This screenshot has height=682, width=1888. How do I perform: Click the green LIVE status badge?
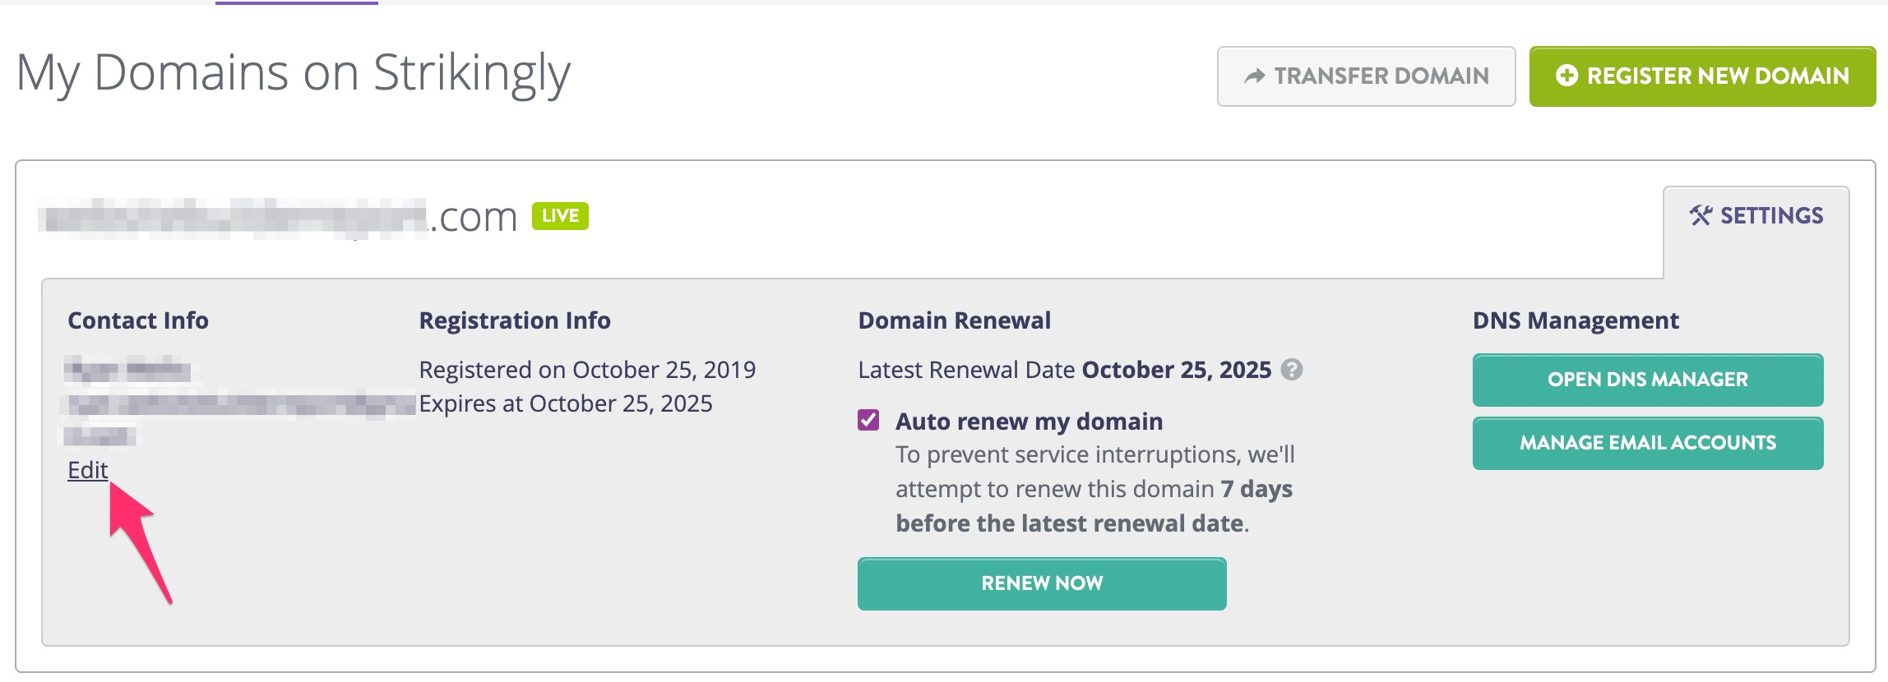pos(559,214)
